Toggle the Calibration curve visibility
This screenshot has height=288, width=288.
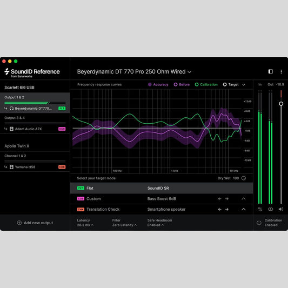pos(206,84)
